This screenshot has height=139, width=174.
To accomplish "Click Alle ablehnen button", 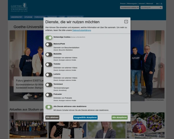I will [52, 118].
